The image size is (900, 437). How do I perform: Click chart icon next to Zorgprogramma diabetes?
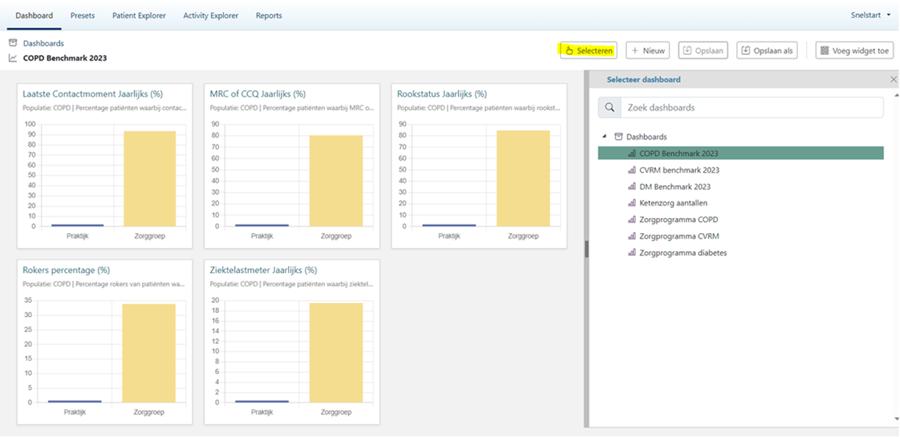632,253
